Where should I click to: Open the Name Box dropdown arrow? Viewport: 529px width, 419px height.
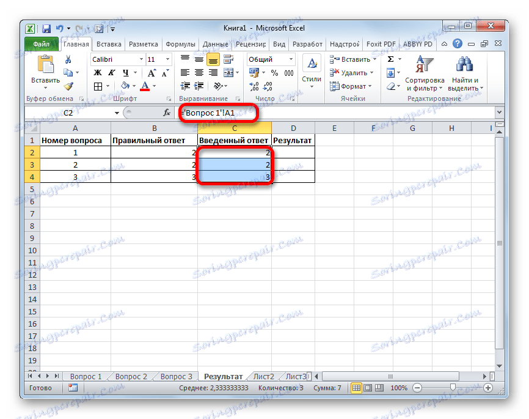pos(117,113)
